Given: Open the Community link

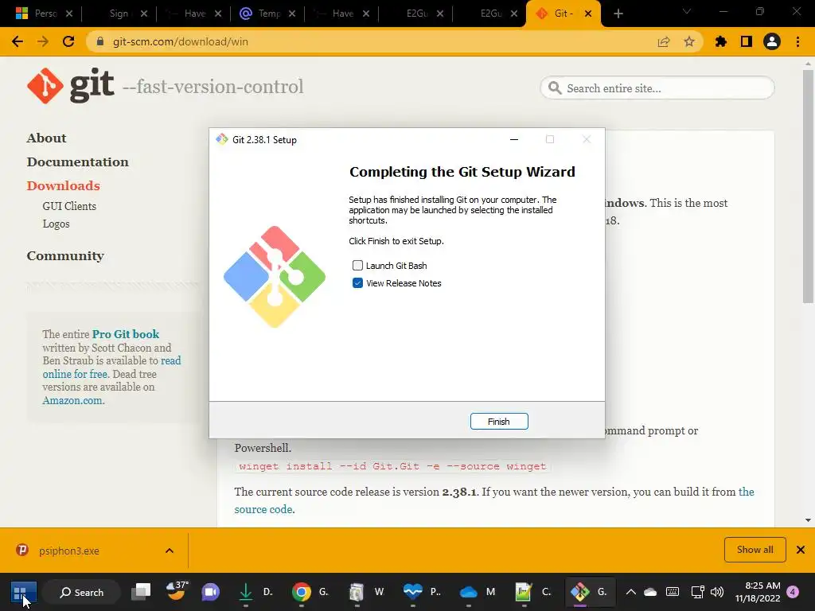Looking at the screenshot, I should pos(65,255).
